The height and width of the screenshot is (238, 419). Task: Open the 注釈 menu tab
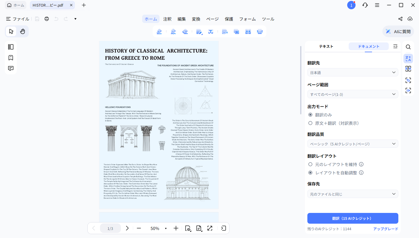click(167, 19)
